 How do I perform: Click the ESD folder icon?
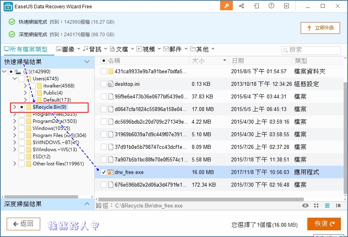29,157
